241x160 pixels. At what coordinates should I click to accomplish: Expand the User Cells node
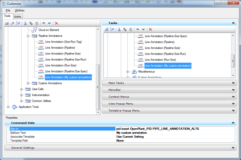pyautogui.click(x=22, y=89)
